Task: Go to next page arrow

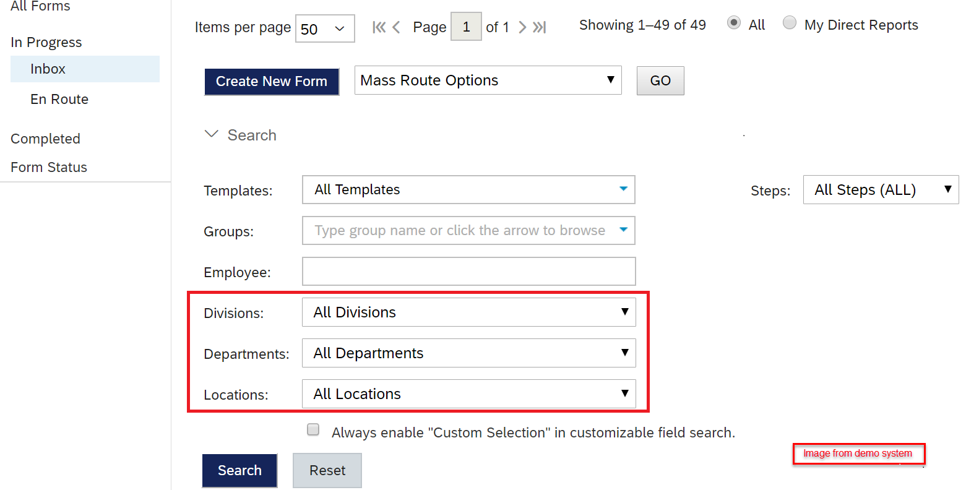Action: pyautogui.click(x=522, y=27)
